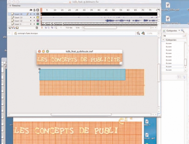Toggle visibility dot of Layer 3
189x144 pixels.
click(31, 24)
